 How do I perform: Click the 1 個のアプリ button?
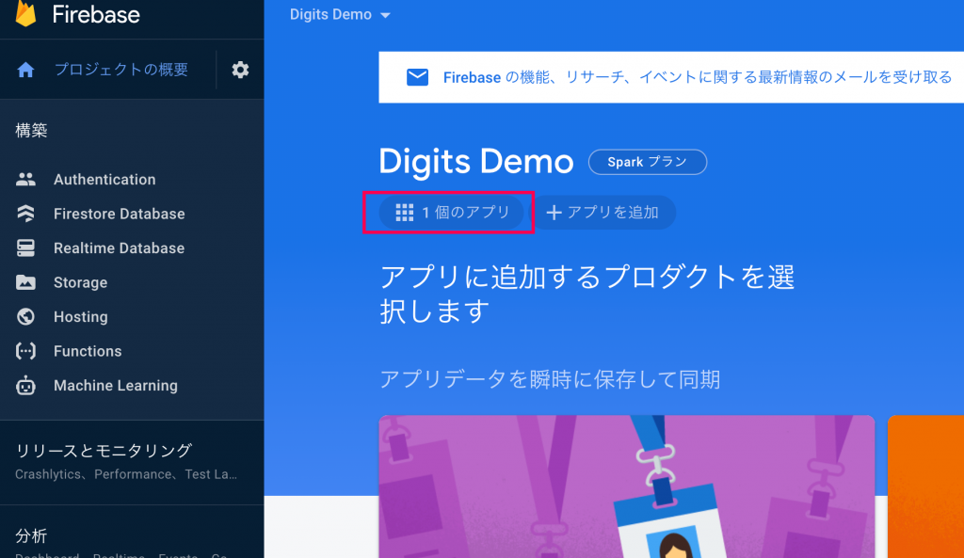tap(451, 213)
